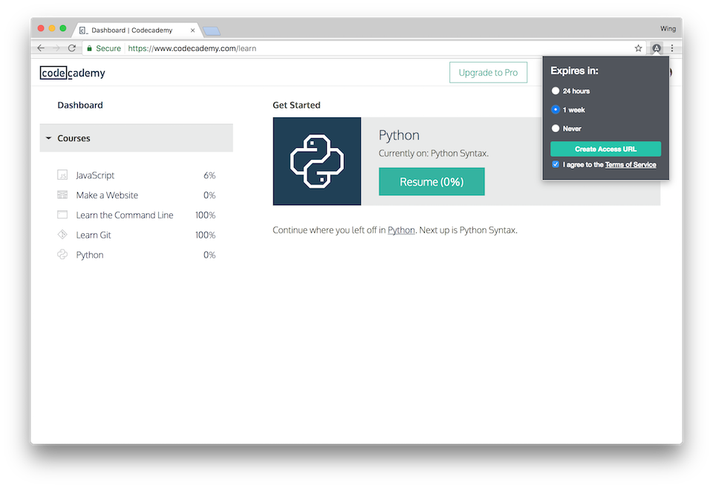Click the Python heading in course card

point(399,135)
